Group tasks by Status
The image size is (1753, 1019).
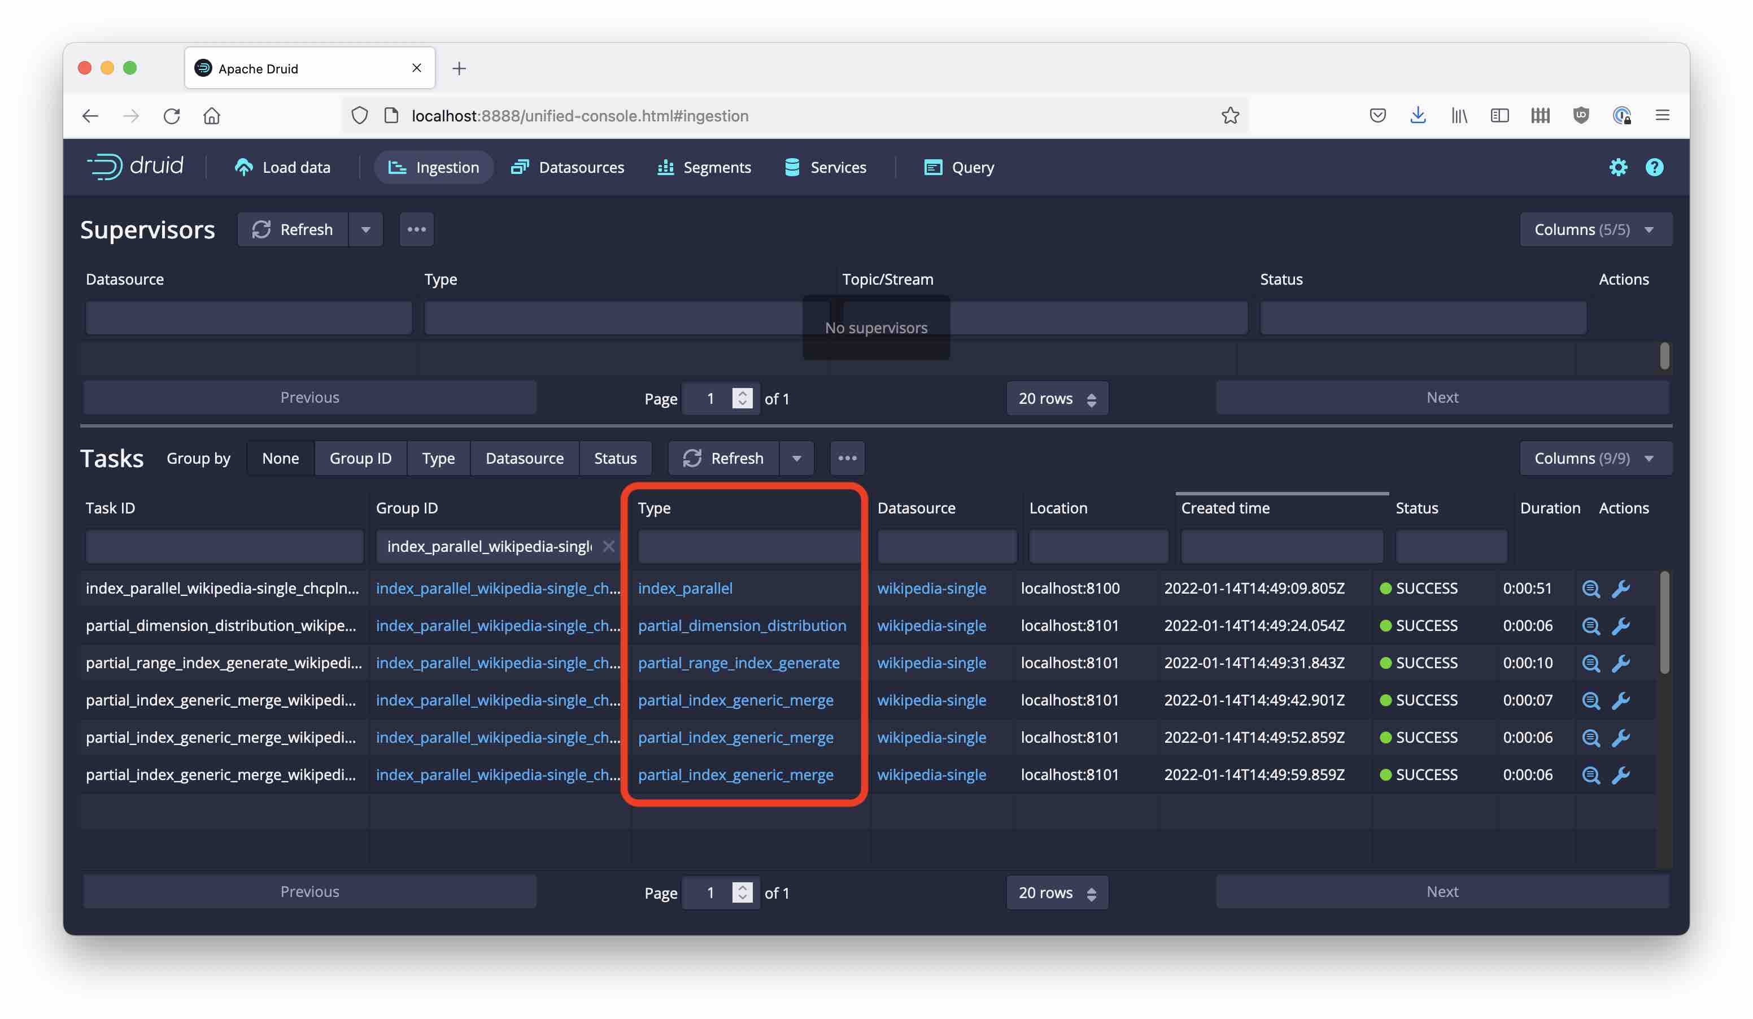point(615,458)
